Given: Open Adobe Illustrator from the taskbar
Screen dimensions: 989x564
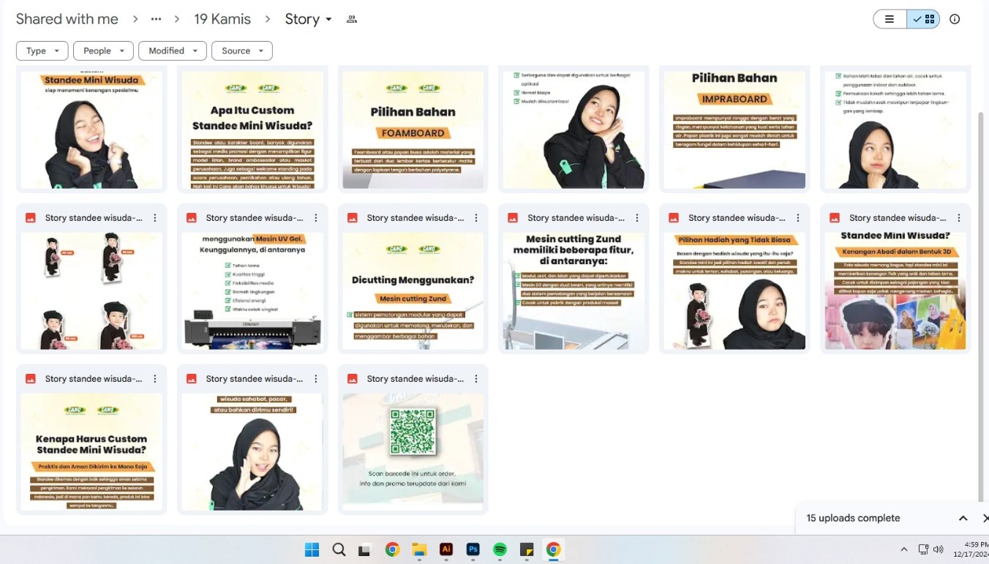Looking at the screenshot, I should tap(445, 549).
